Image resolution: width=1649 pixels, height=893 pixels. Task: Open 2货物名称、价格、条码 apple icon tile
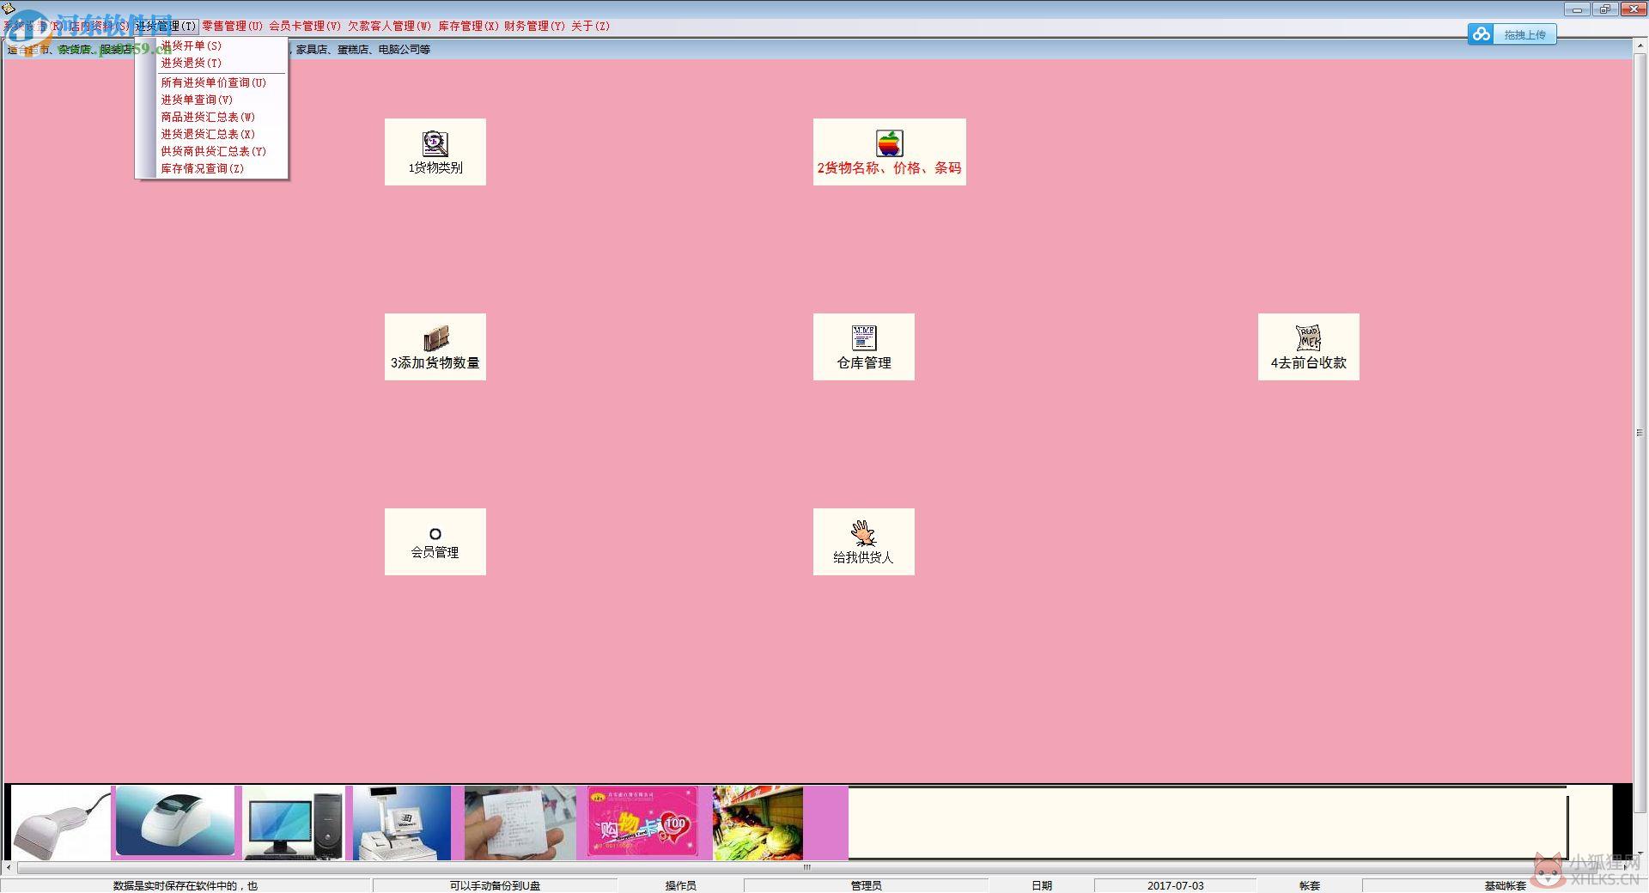[x=889, y=152]
